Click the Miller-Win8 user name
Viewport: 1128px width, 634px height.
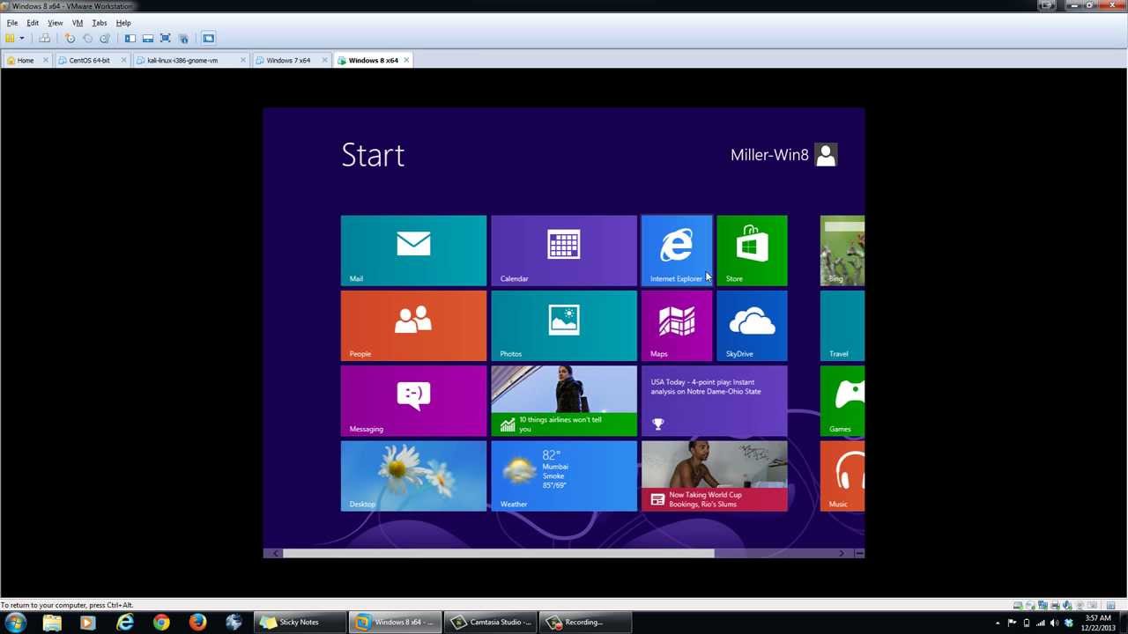point(769,155)
